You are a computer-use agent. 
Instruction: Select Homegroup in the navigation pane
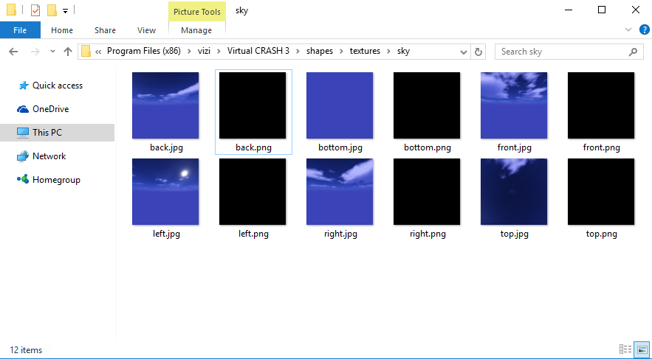tap(49, 180)
